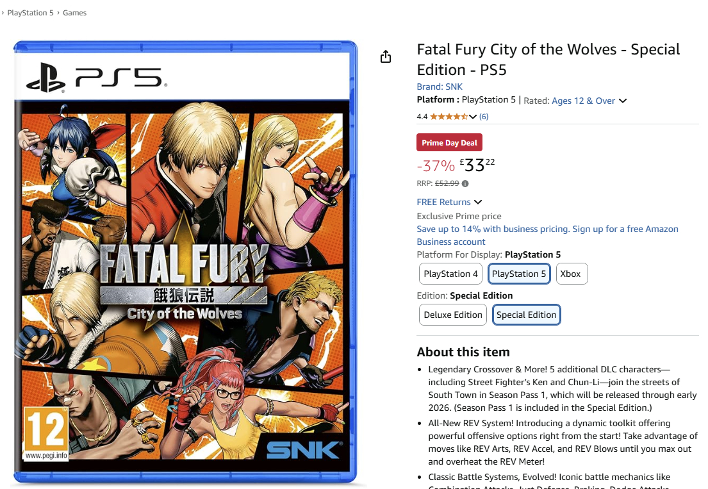Viewport: 708px width, 489px height.
Task: Go to Games breadcrumb category
Action: coord(75,13)
